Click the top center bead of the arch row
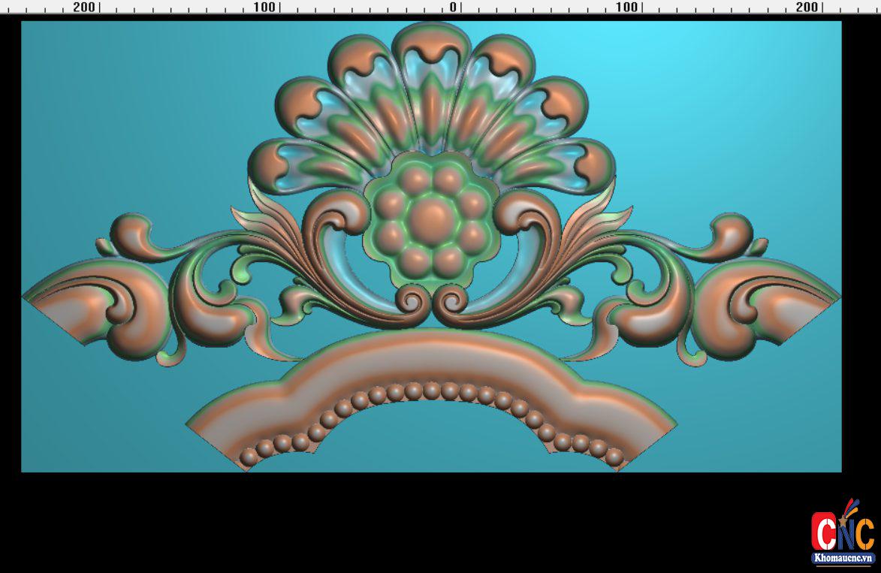 (x=431, y=391)
